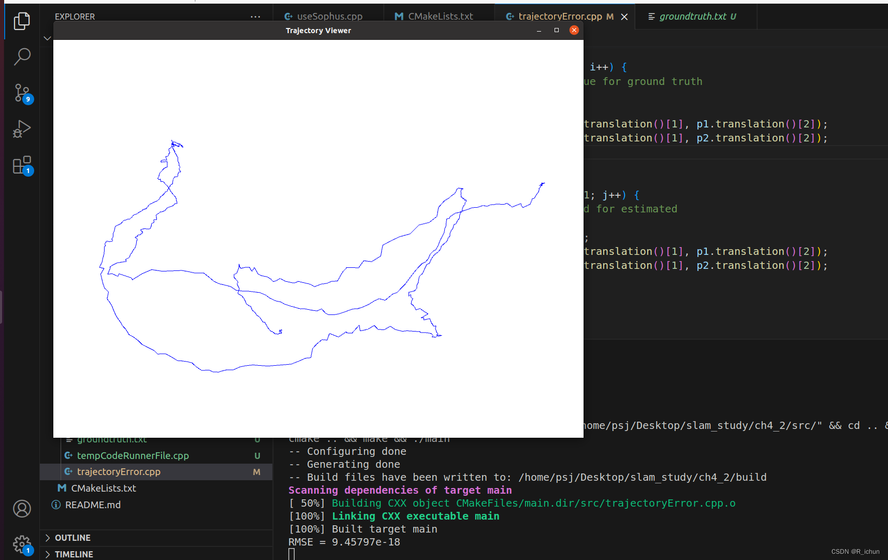The height and width of the screenshot is (560, 888).
Task: Select the trajectoryError.cpp editor tab
Action: pos(559,17)
